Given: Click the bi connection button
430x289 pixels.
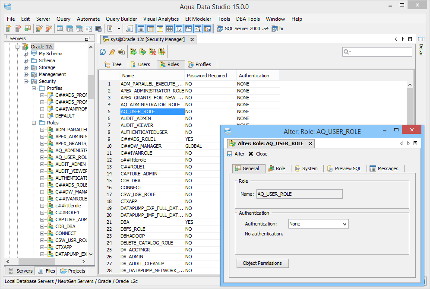Looking at the screenshot, I should click(x=278, y=29).
